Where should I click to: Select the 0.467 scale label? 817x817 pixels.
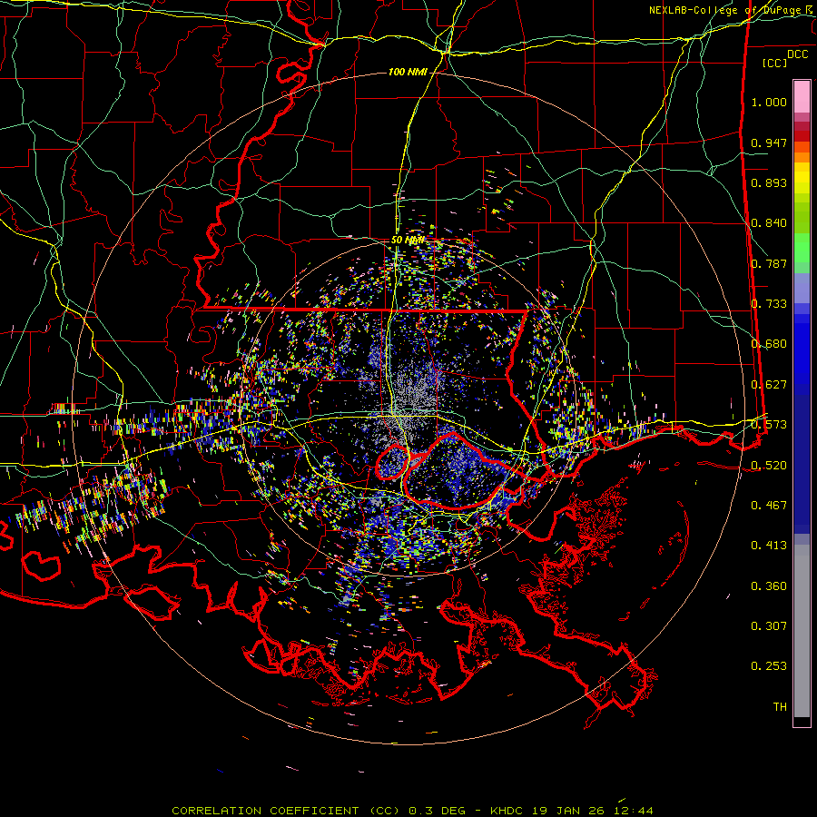point(769,506)
